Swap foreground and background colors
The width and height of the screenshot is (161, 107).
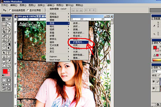(9, 69)
